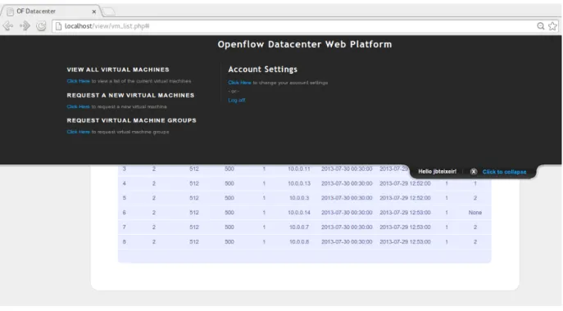This screenshot has height=311, width=563.
Task: Click Here link to request virtual machine groups
Action: (x=79, y=132)
